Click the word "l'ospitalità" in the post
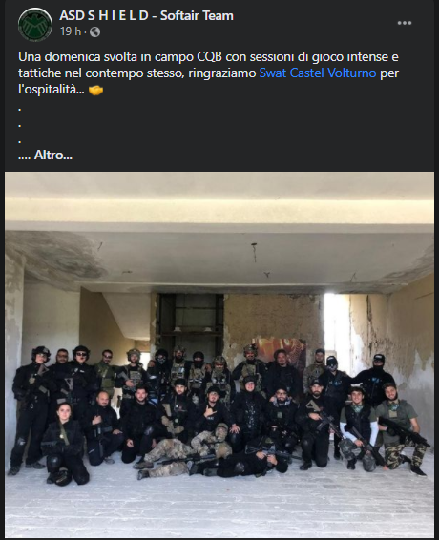 pyautogui.click(x=51, y=90)
